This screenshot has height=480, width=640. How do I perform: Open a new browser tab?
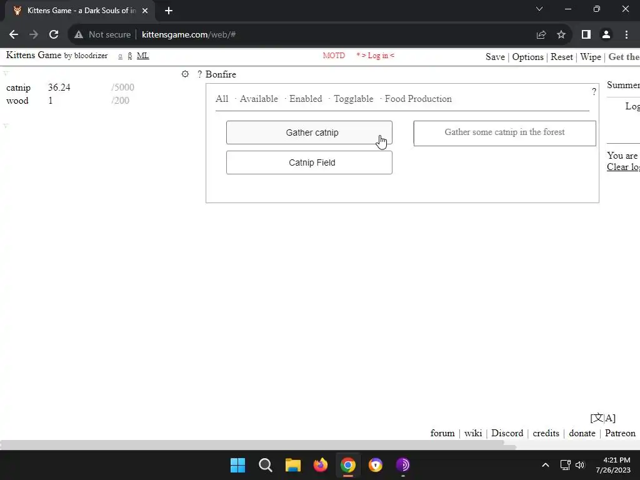point(169,11)
